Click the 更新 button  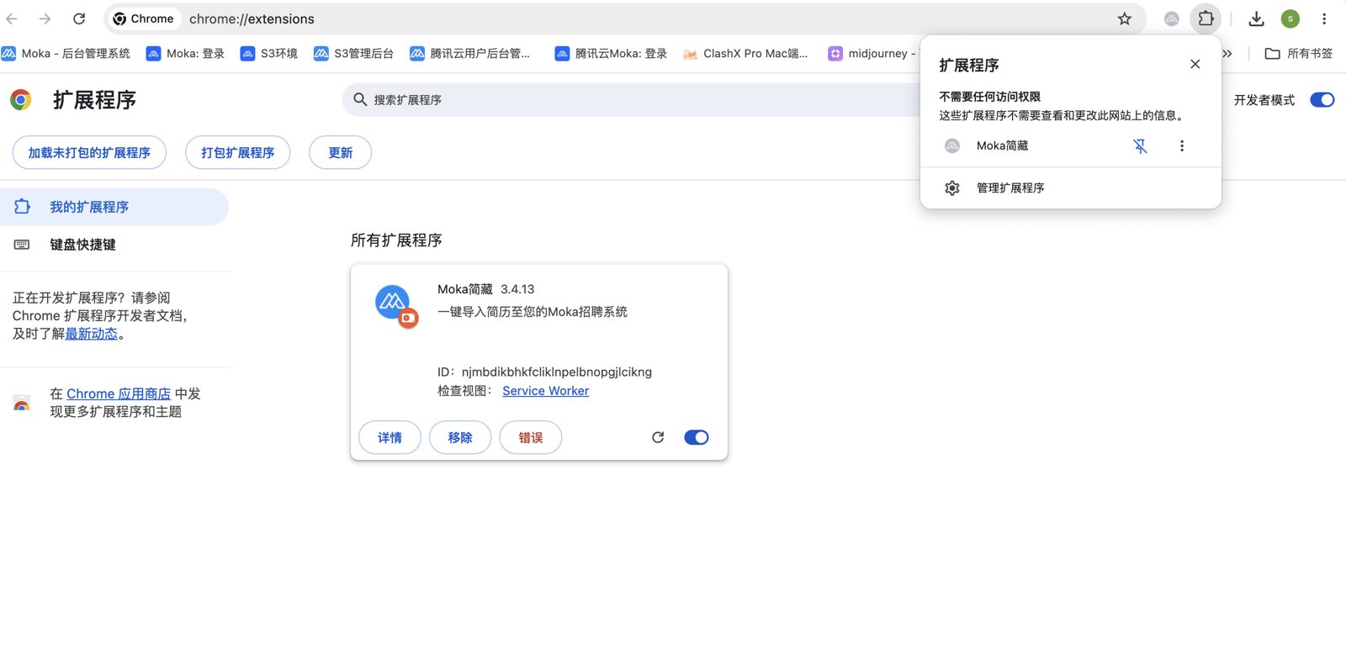pyautogui.click(x=340, y=152)
